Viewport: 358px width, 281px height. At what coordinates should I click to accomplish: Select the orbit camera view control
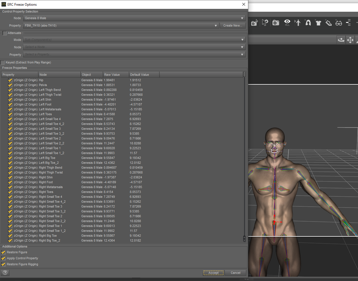pos(341,40)
